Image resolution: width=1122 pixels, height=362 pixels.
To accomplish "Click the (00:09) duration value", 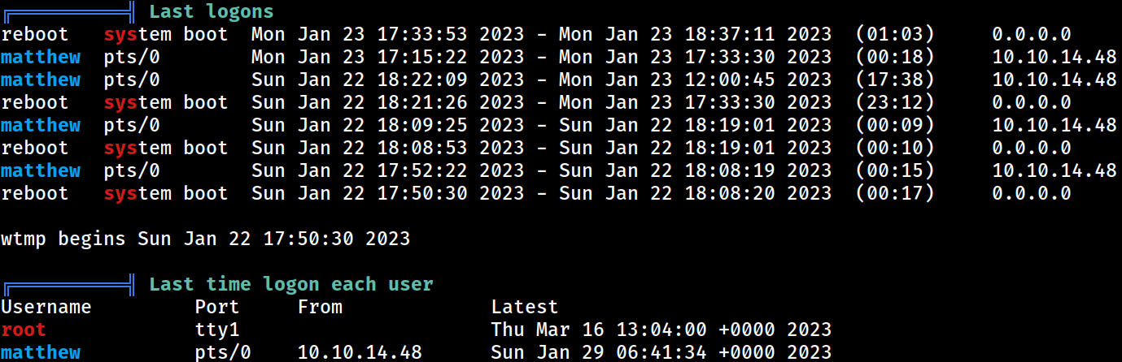I will [x=895, y=125].
